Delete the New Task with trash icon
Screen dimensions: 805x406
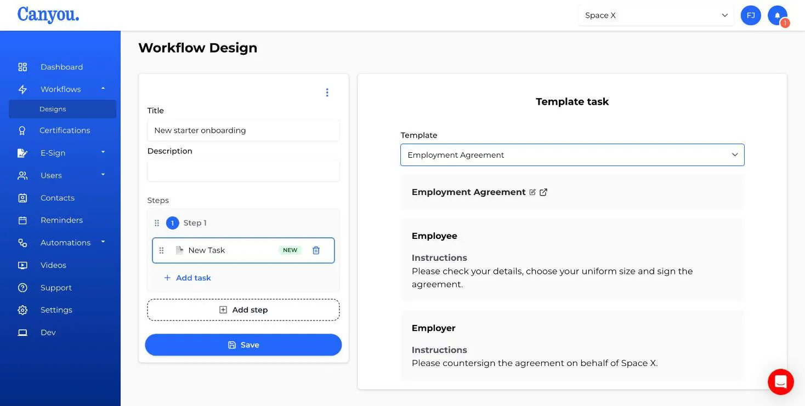point(316,250)
